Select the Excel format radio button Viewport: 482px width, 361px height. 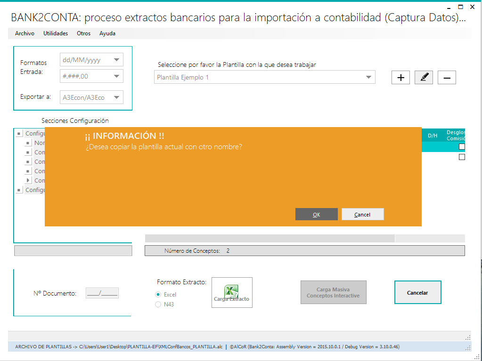pyautogui.click(x=158, y=294)
